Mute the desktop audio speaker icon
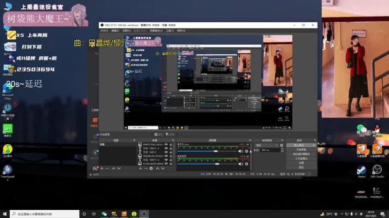 [240, 164]
